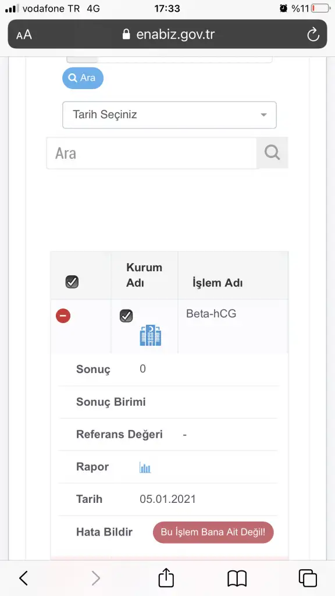Sort by İşlem Adı column header

pos(218,283)
